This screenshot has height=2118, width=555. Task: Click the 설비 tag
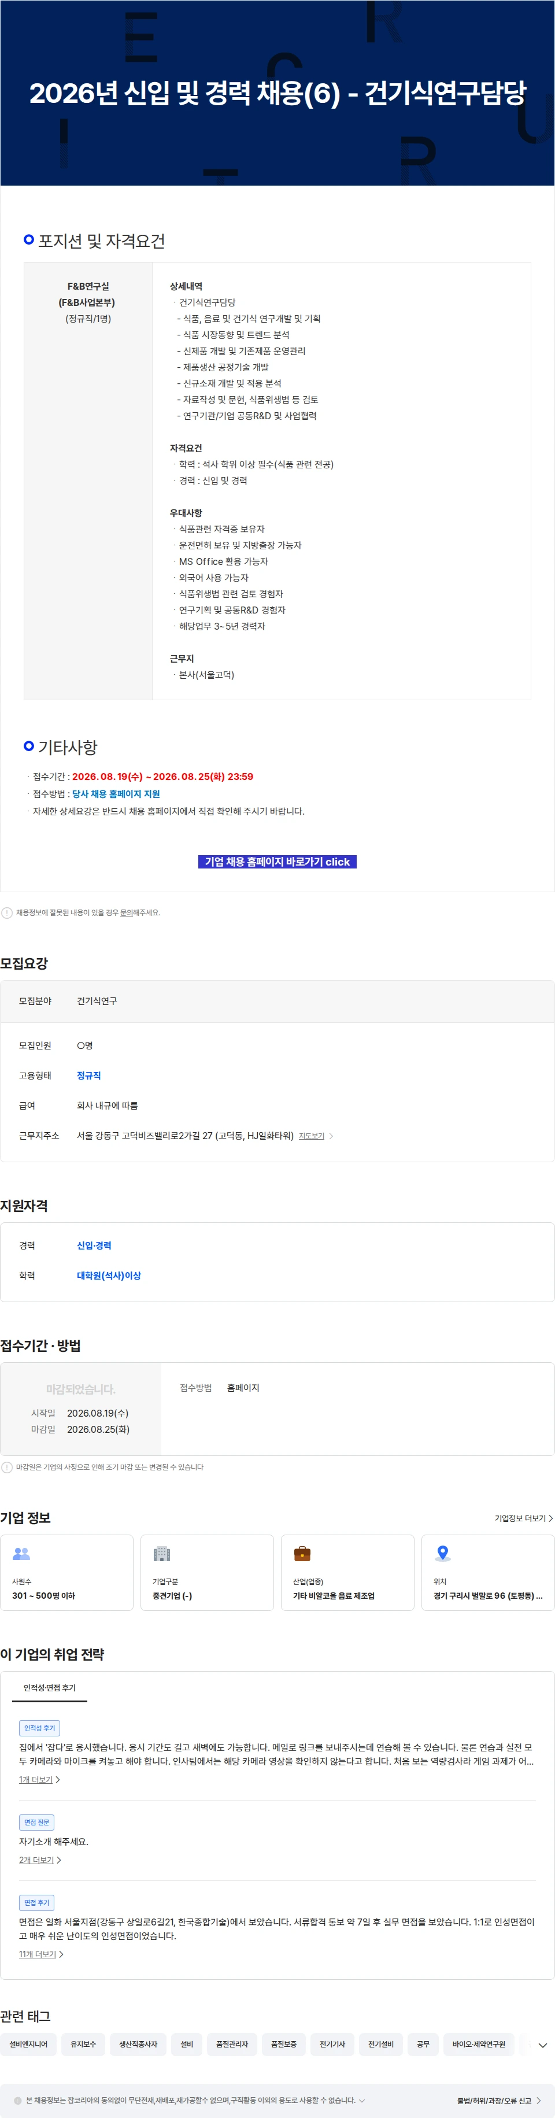pyautogui.click(x=187, y=2044)
